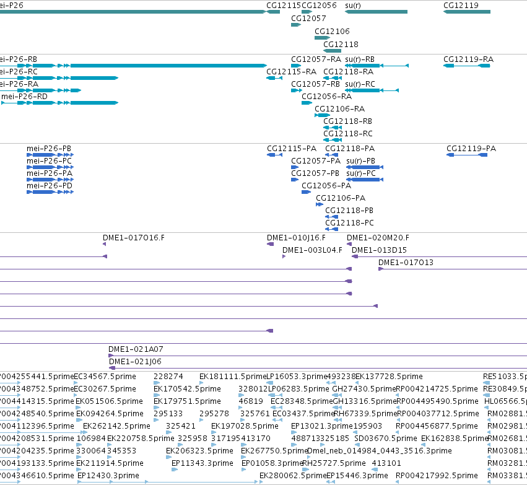Click EK262142.5prime EST label
This screenshot has width=527, height=485.
116,427
